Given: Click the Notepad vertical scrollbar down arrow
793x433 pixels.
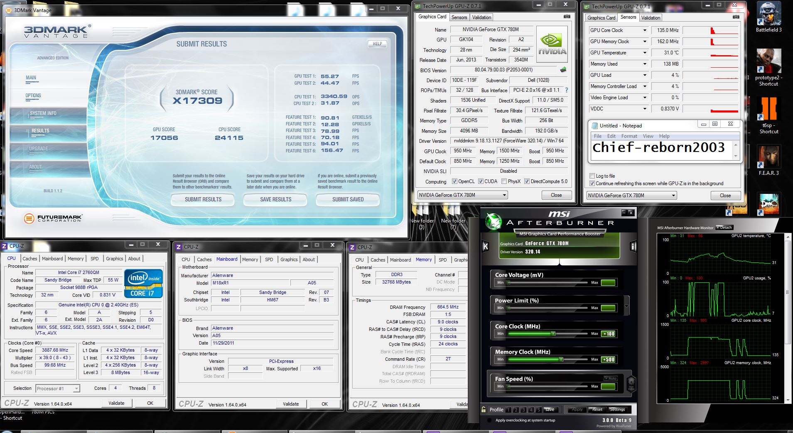Looking at the screenshot, I should (x=736, y=156).
